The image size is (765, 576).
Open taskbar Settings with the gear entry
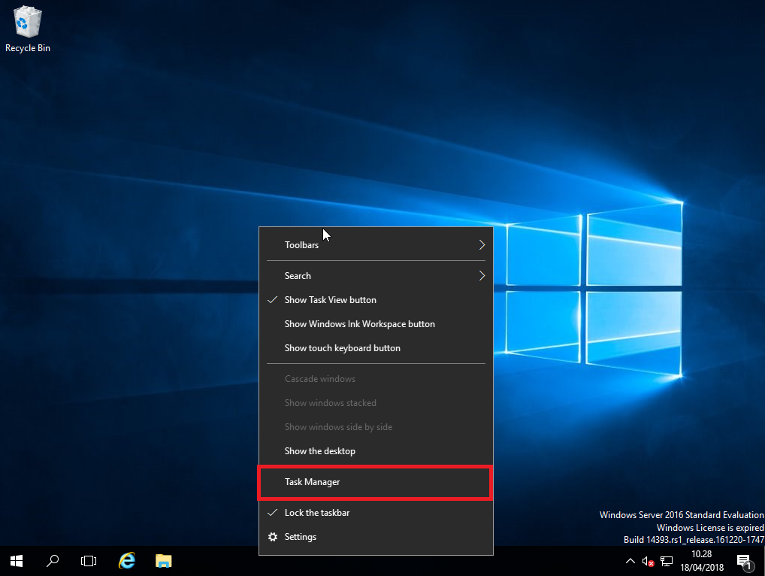[300, 536]
